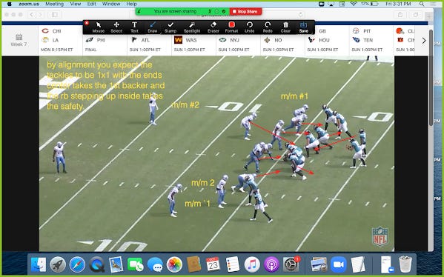444x277 pixels.
Task: Open Finder from the Dock
Action: point(39,264)
